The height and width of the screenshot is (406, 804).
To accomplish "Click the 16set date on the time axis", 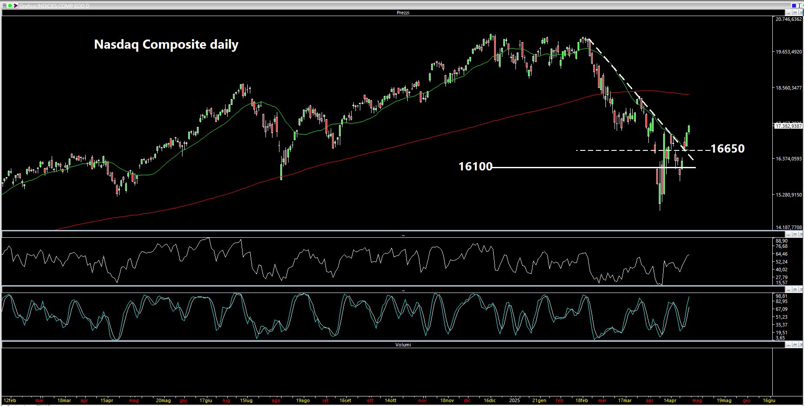I will pyautogui.click(x=345, y=400).
